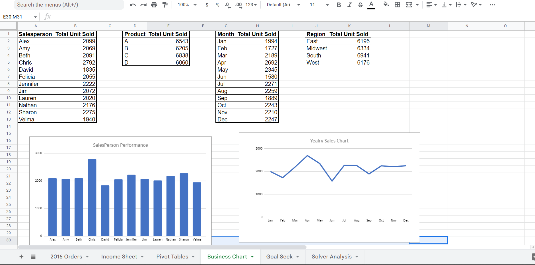Open 2016 Orders tab options arrow

point(87,257)
